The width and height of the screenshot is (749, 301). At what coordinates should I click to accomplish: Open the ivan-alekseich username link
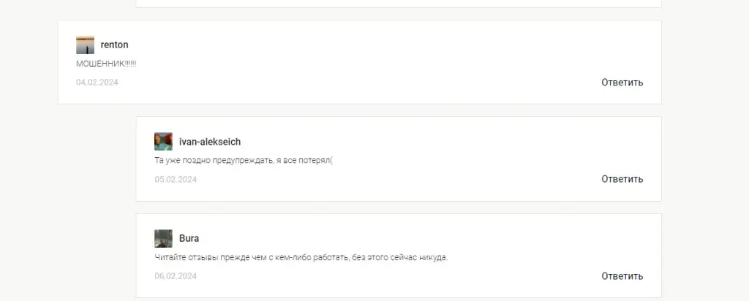210,142
